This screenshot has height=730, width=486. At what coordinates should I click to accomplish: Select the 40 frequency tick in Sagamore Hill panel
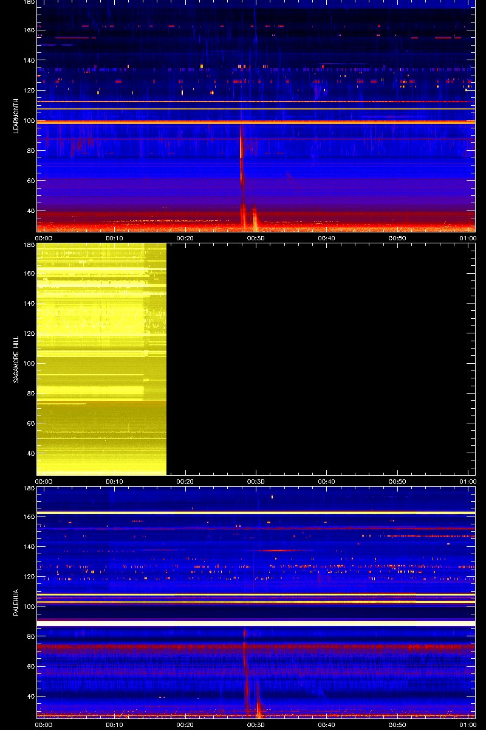click(30, 454)
